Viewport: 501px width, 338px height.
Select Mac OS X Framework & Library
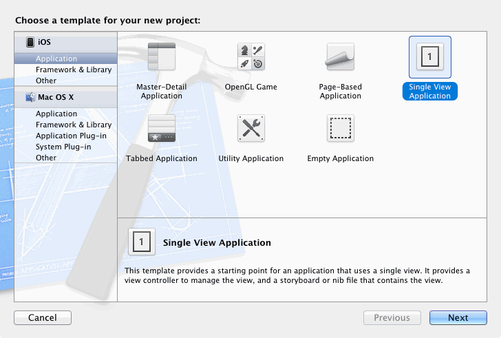tap(74, 125)
